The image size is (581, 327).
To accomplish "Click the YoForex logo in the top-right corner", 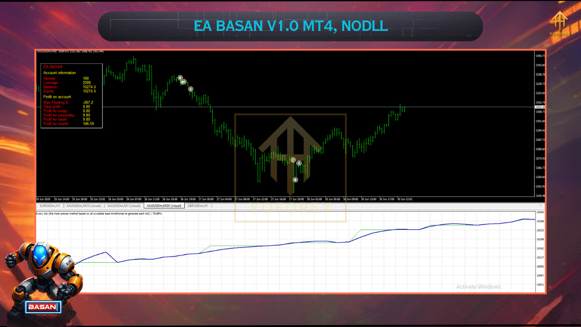I will pos(559,24).
